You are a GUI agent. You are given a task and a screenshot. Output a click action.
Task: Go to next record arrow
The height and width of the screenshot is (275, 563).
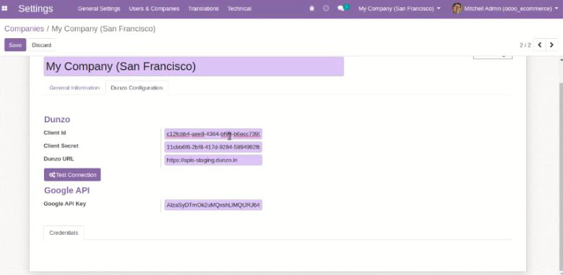point(552,45)
